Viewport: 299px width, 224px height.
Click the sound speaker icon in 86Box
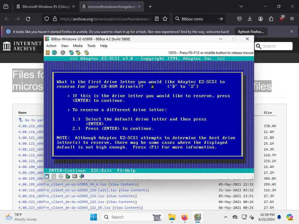coord(82,176)
